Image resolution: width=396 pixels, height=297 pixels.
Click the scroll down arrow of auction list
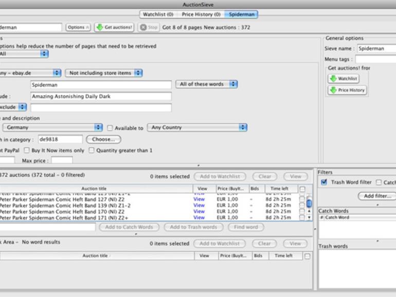(309, 217)
